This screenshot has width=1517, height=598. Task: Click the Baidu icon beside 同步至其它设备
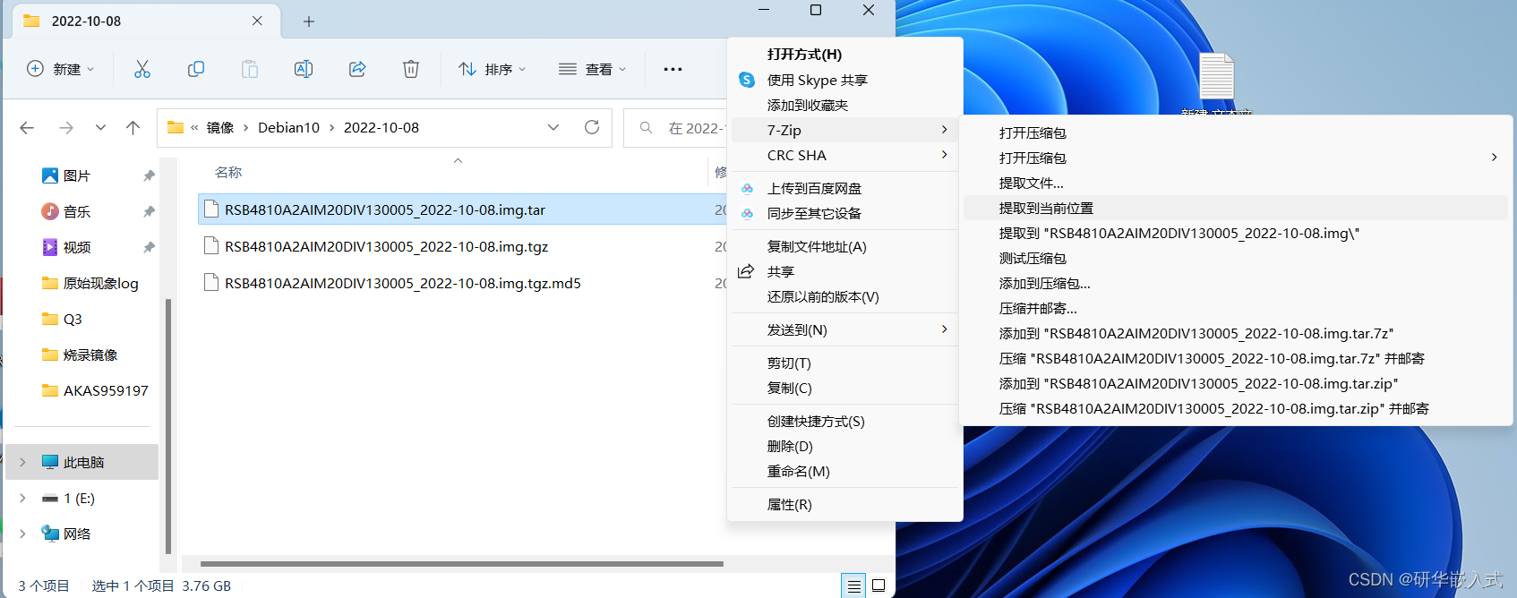[747, 214]
